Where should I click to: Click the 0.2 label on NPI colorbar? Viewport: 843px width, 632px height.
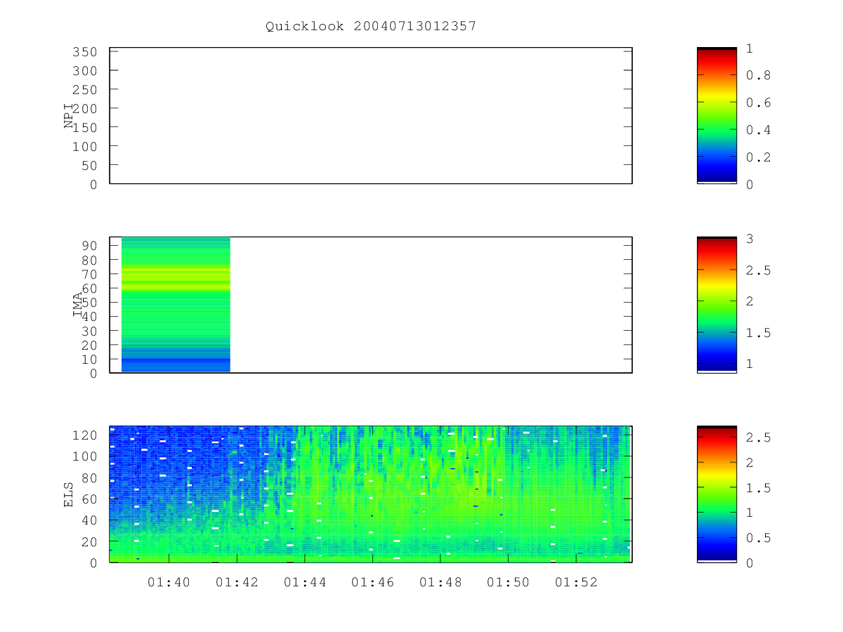(759, 157)
